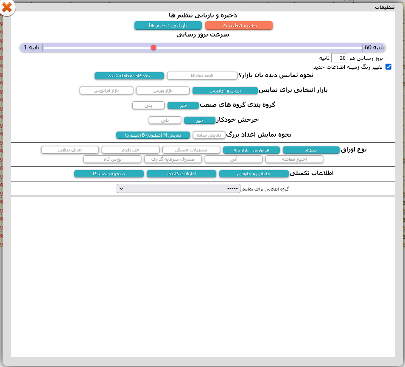This screenshot has height=367, width=405.
Task: Select خیر for چرخش خودکار
Action: 200,120
